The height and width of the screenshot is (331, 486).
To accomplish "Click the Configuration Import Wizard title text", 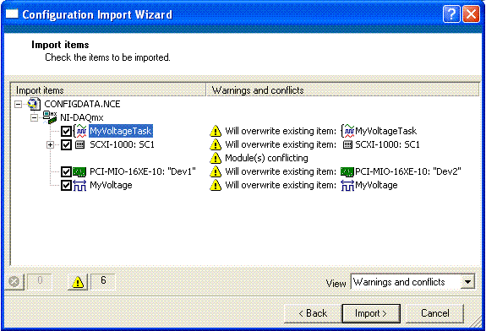I will coord(97,14).
